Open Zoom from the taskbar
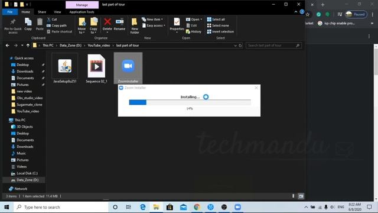The height and width of the screenshot is (213, 378). 237,207
